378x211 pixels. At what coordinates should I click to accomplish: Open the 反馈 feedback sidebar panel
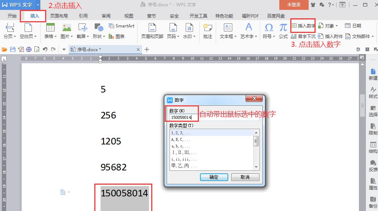pos(373,166)
